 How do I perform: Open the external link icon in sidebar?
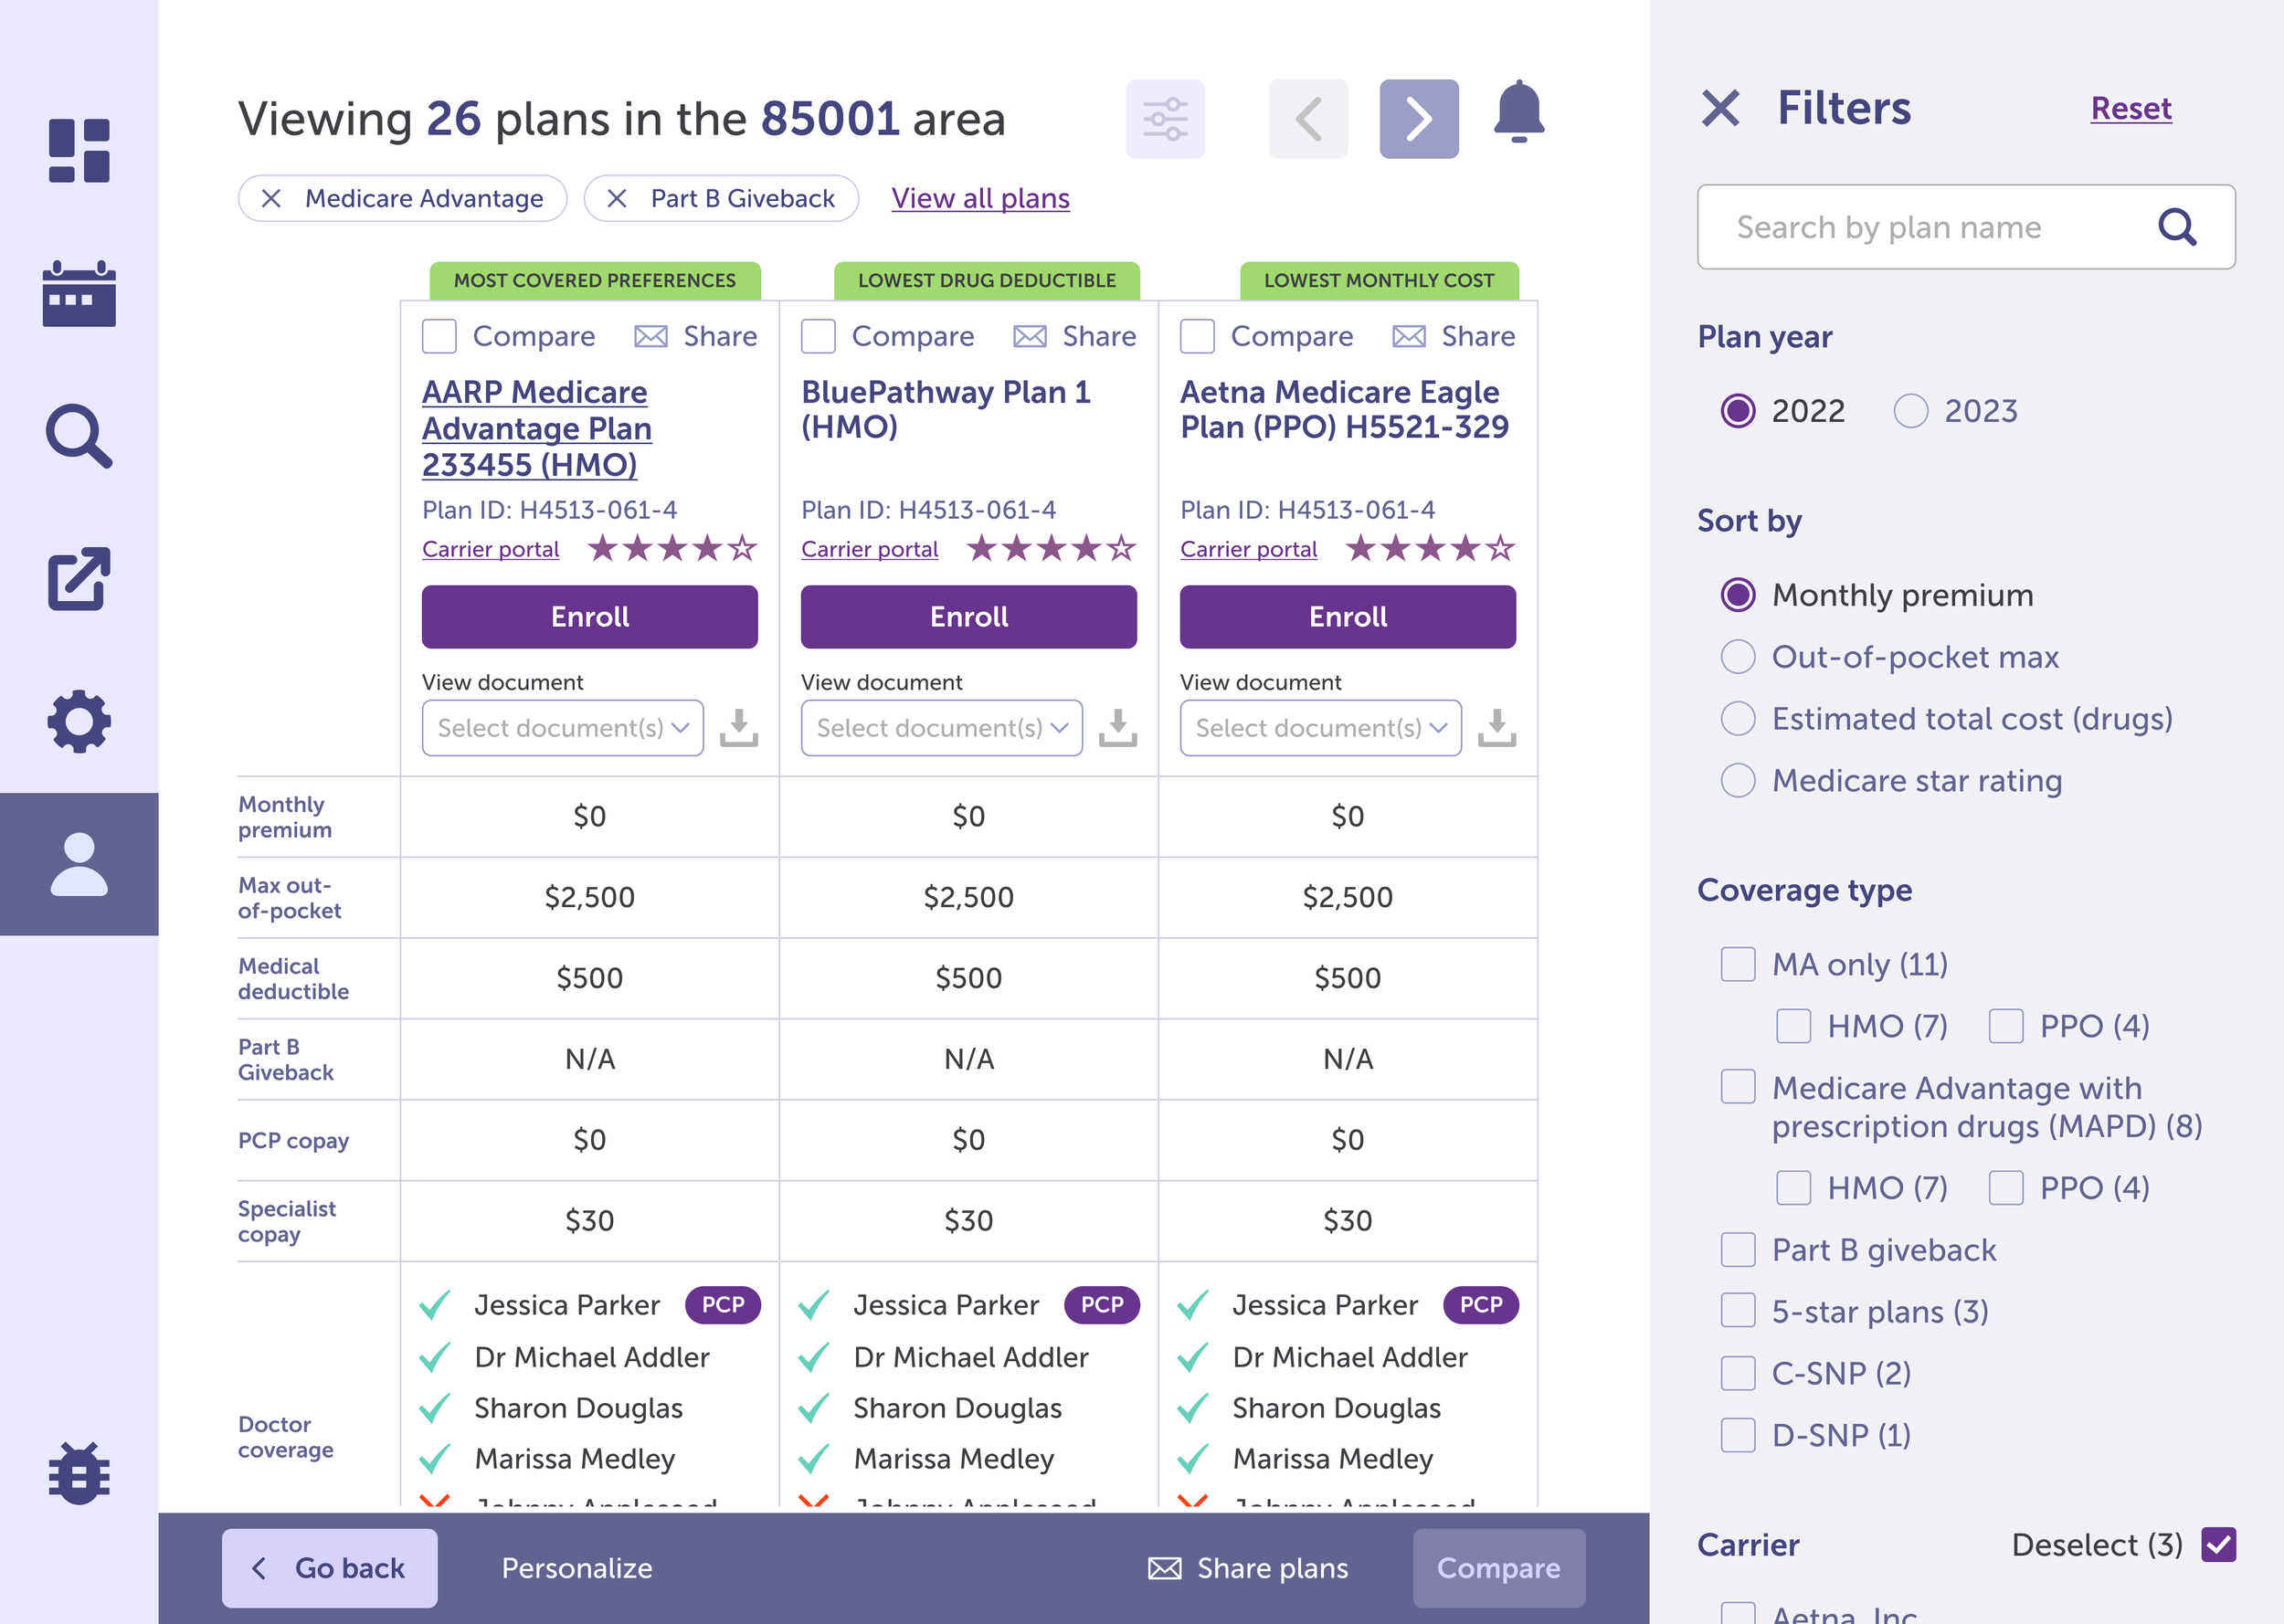[79, 578]
